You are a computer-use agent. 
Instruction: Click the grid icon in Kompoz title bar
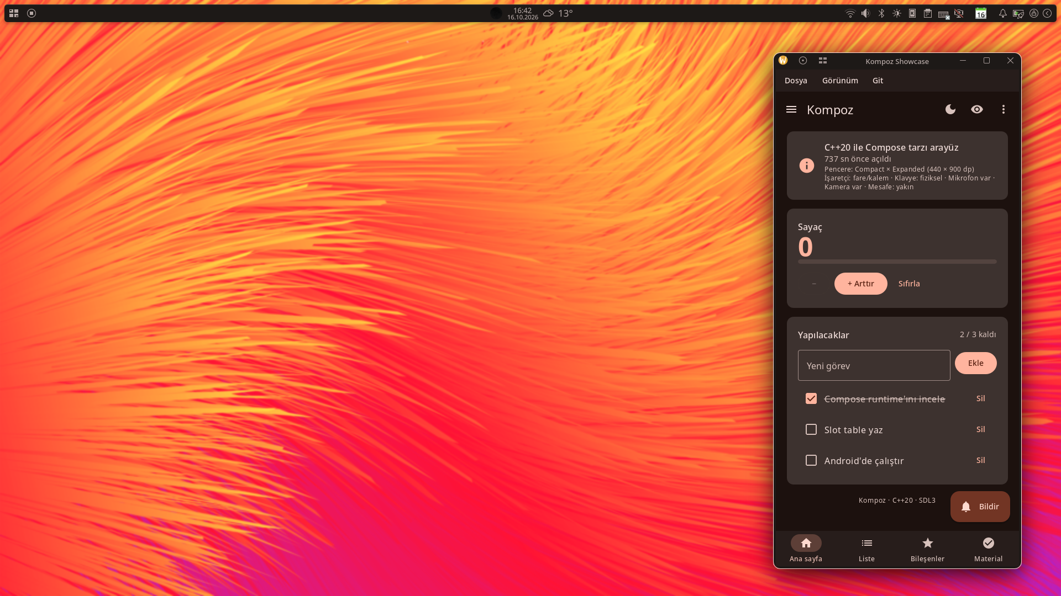point(823,61)
